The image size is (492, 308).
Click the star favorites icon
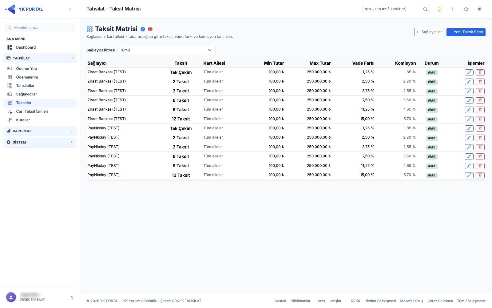pyautogui.click(x=466, y=9)
